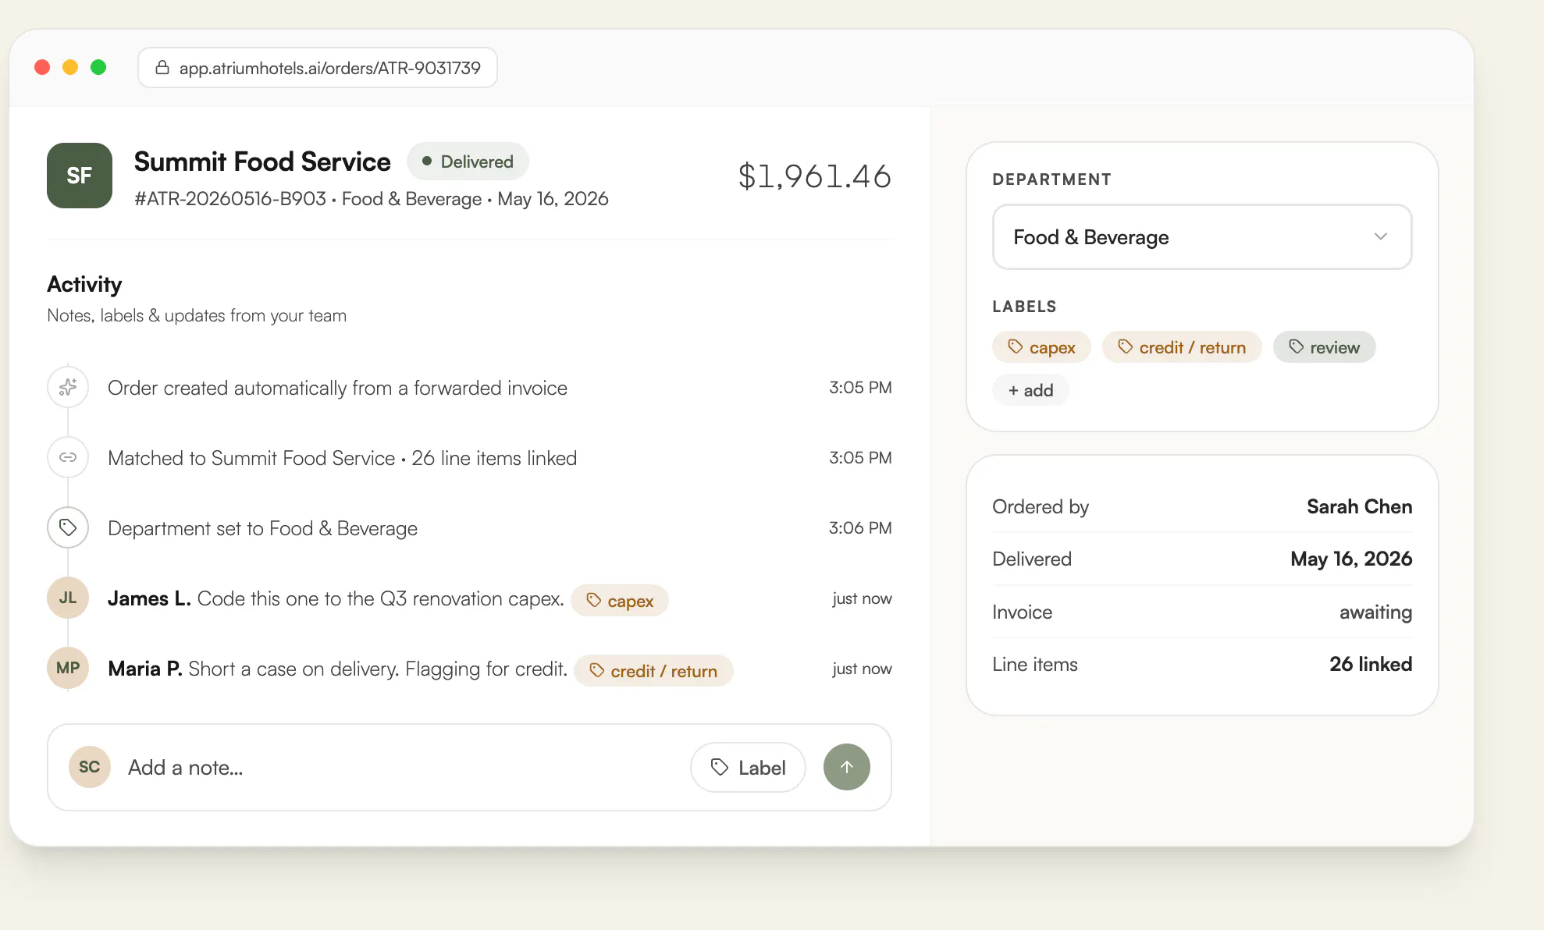Click 'Order created automatically from a forwarded invoice'
The height and width of the screenshot is (930, 1544).
337,388
